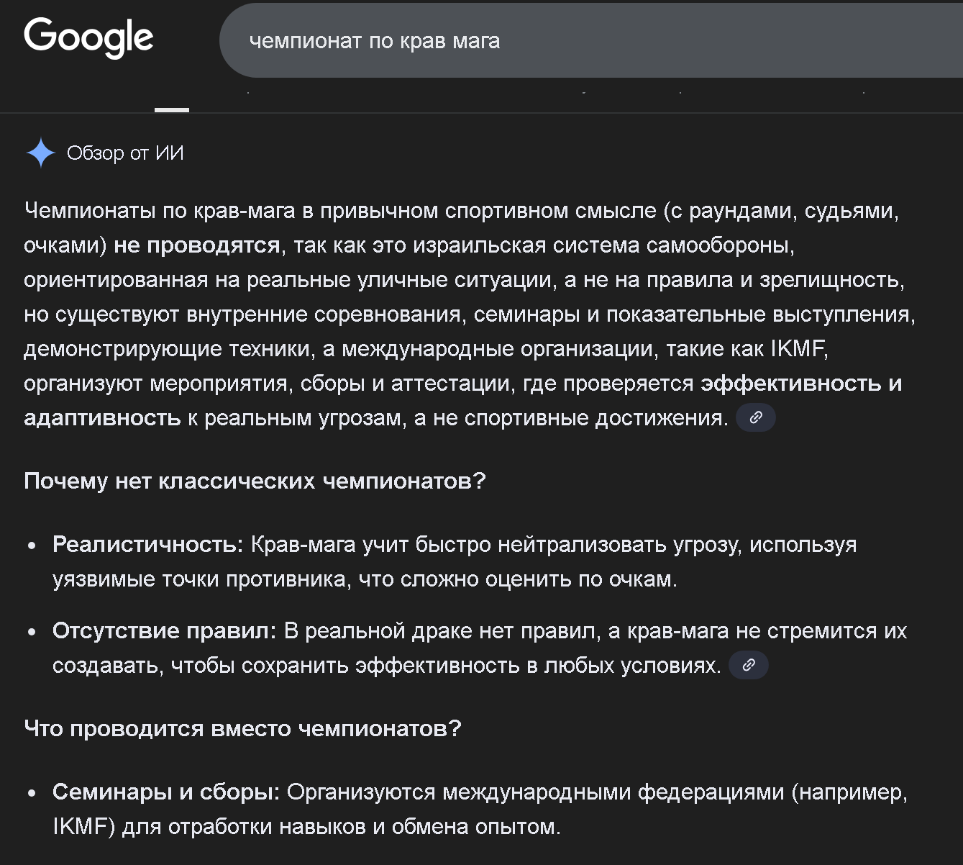Click the bullet dot beside "Реалистичность"

pos(32,546)
